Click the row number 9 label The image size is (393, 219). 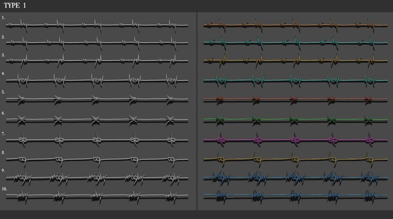(3, 170)
